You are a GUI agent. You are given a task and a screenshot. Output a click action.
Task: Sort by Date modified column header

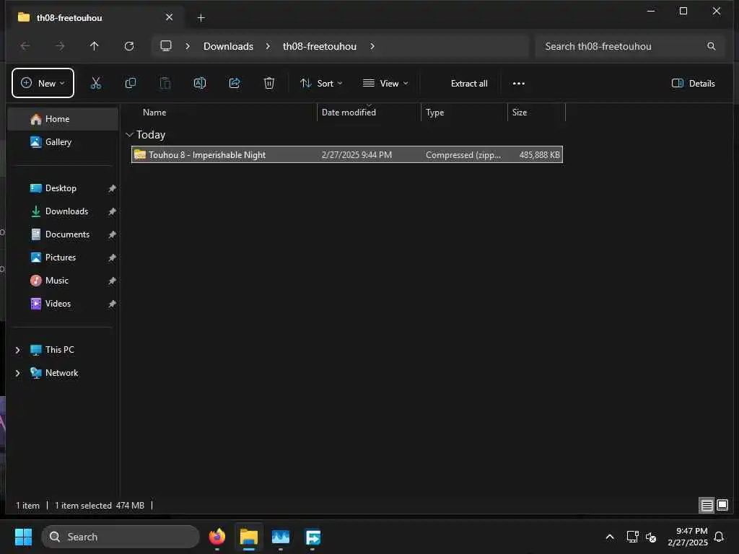(x=369, y=112)
